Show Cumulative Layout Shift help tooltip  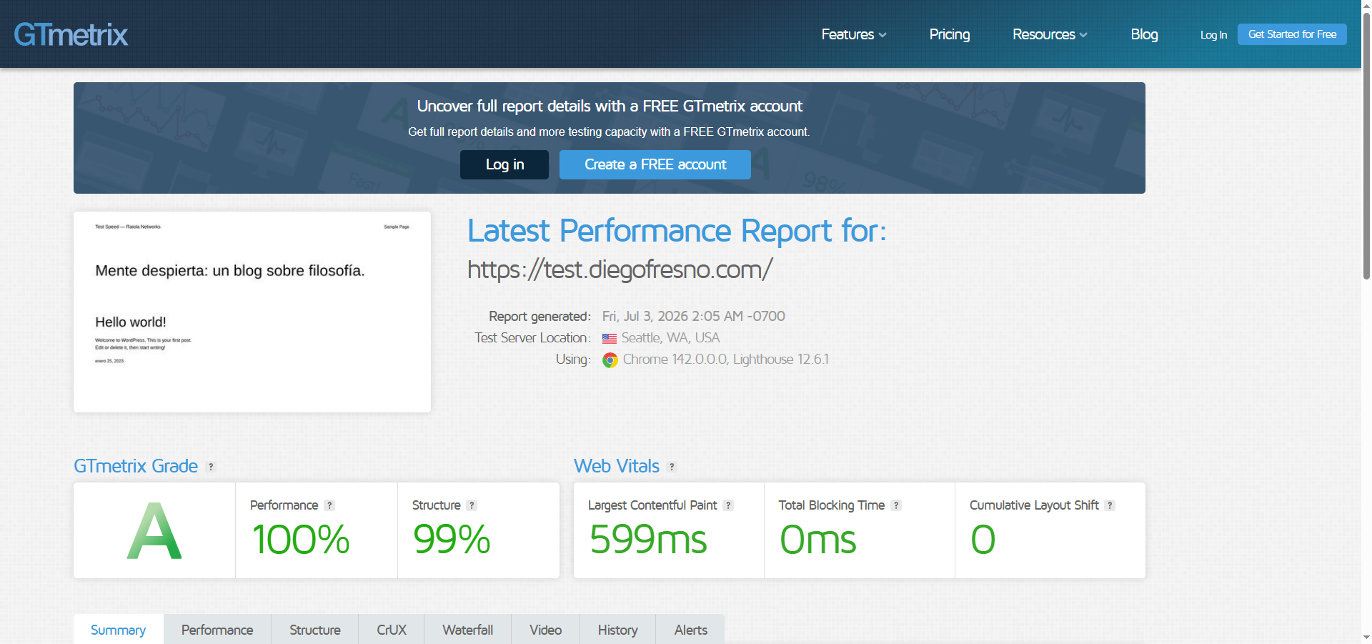(x=1110, y=505)
